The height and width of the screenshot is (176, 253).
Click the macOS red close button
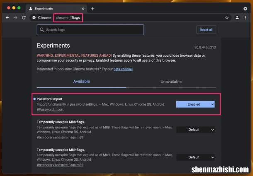point(9,8)
